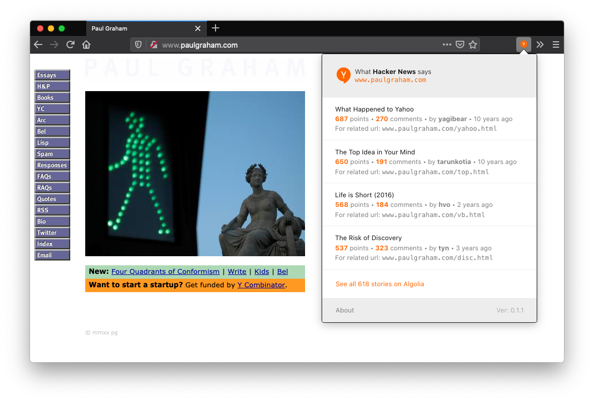594x402 pixels.
Task: Open the Quotes sidebar button
Action: 53,198
